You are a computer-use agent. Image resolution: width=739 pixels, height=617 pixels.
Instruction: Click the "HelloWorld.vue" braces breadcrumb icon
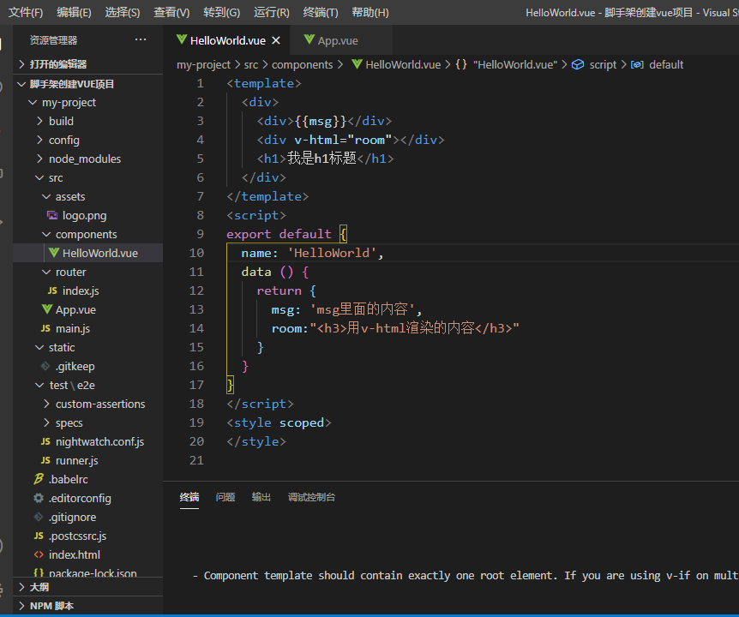[x=461, y=64]
